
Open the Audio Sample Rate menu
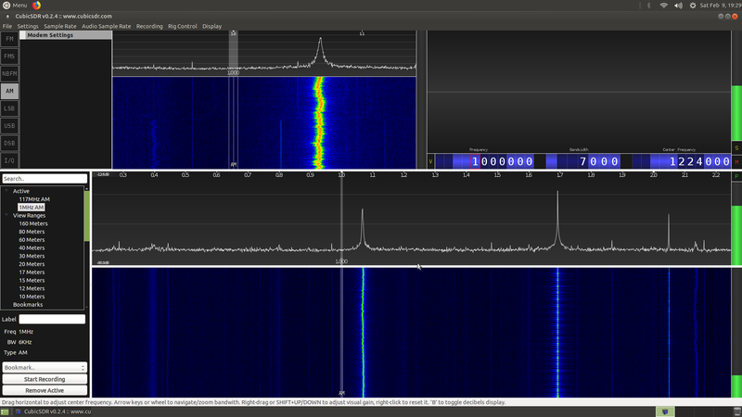(x=106, y=26)
